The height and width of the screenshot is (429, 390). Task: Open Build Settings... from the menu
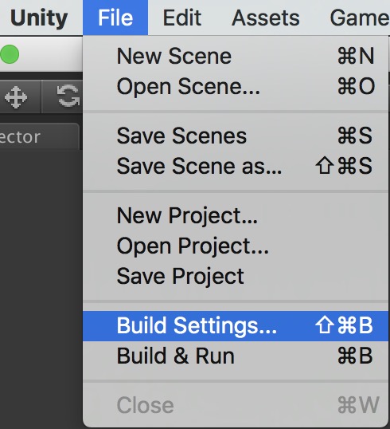(x=236, y=326)
